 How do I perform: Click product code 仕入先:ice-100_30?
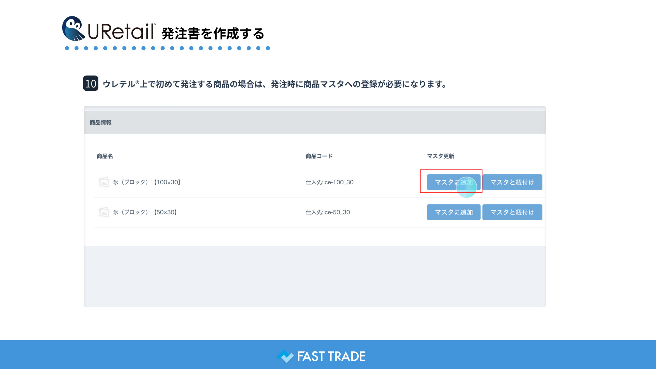coord(329,182)
